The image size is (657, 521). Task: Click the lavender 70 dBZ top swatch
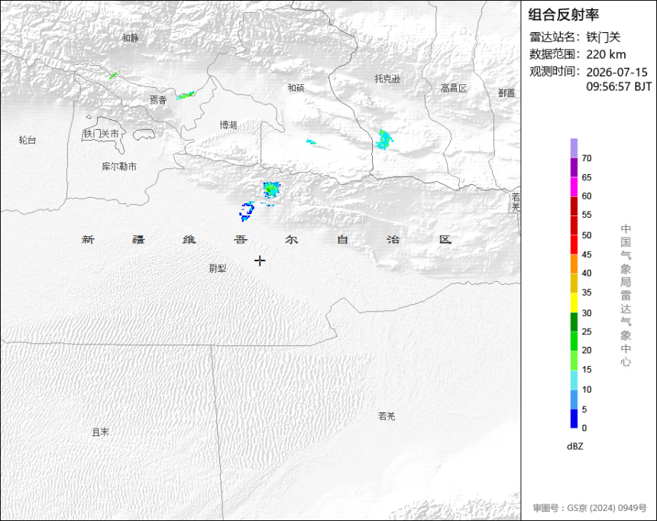(574, 148)
